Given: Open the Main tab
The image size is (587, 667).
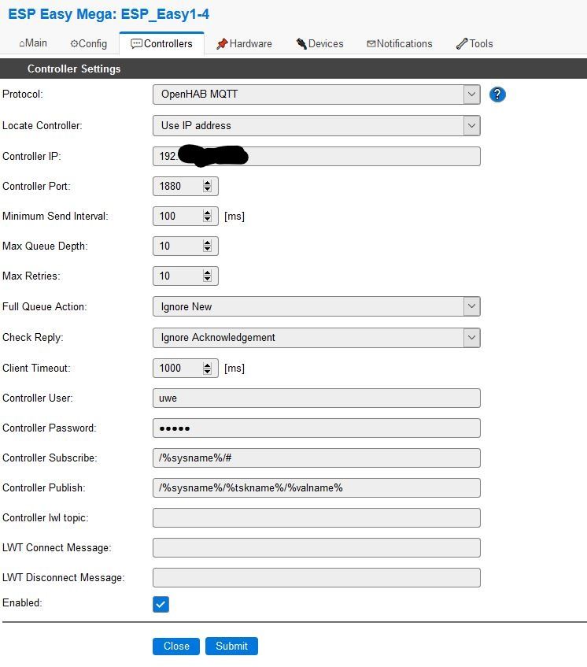Looking at the screenshot, I should (x=33, y=43).
